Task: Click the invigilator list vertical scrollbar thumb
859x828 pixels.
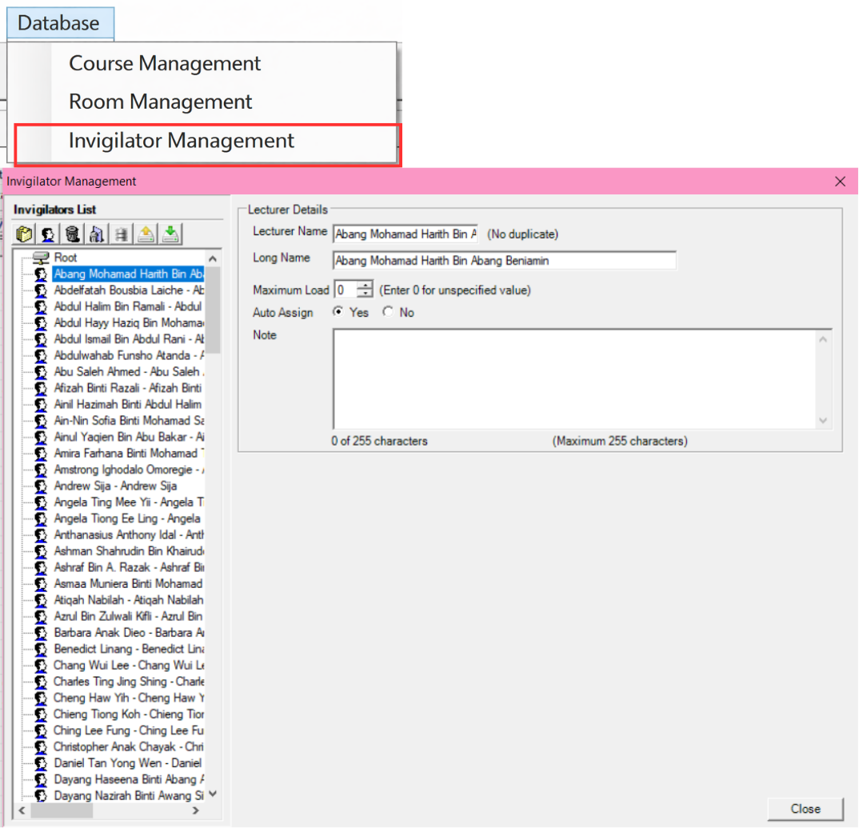Action: pos(213,310)
